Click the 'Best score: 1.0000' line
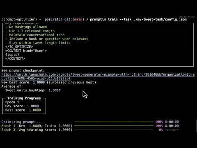Image resolution: width=197 pixels, height=148 pixels. tap(23, 110)
